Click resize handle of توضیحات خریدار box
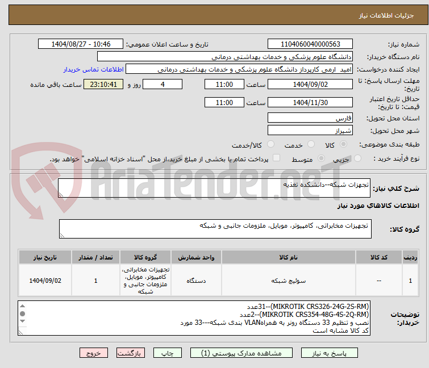Viewport: 429px width, 368px height. click(x=20, y=332)
